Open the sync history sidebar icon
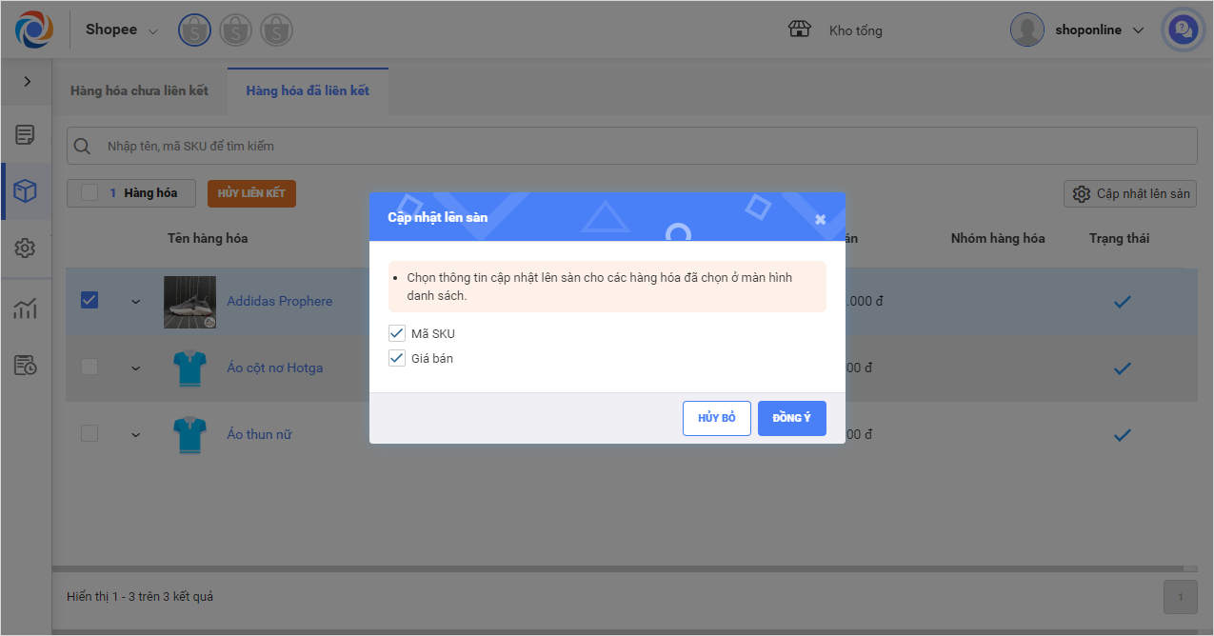The image size is (1214, 636). (26, 366)
